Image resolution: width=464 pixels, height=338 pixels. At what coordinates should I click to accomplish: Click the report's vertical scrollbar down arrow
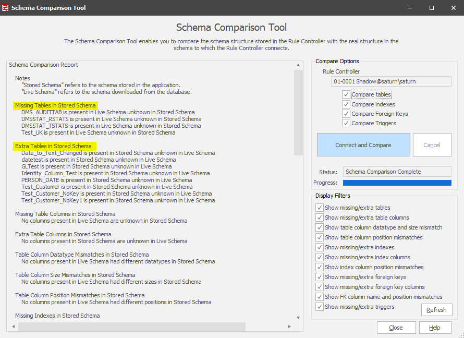pyautogui.click(x=298, y=317)
